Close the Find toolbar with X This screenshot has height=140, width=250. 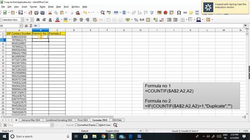tap(5, 125)
